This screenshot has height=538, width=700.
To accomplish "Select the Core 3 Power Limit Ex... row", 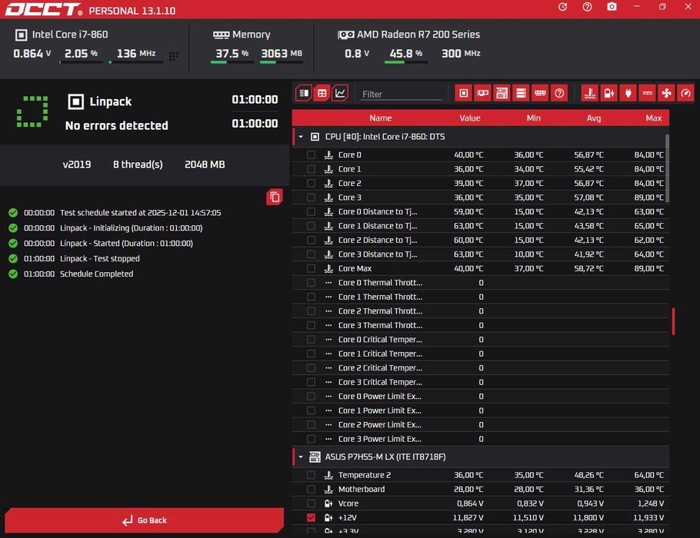I will coord(480,439).
